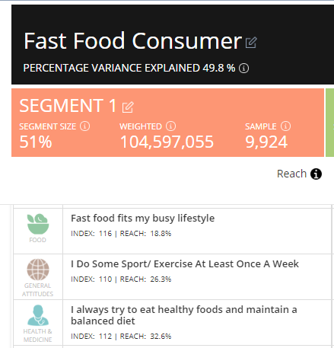Click the black Reach info icon

coord(316,174)
